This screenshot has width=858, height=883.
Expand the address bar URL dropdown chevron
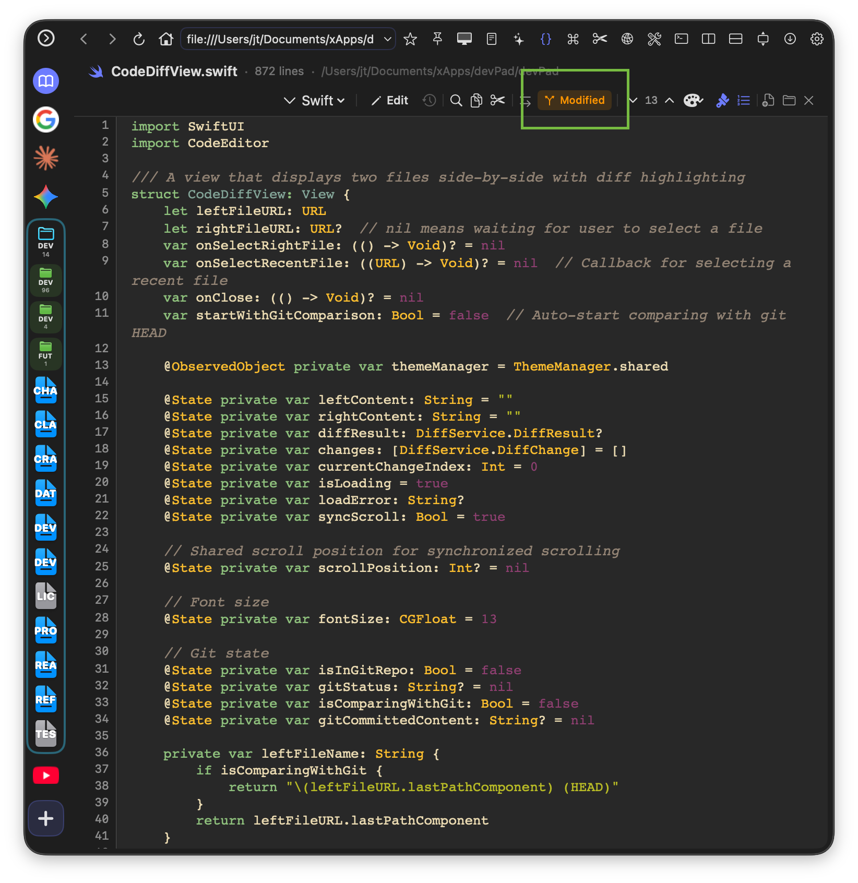pyautogui.click(x=387, y=39)
